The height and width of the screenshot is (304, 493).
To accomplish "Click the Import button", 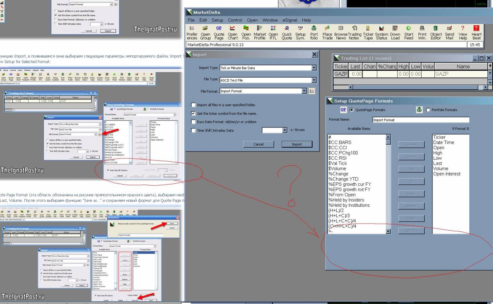I will coord(297,144).
